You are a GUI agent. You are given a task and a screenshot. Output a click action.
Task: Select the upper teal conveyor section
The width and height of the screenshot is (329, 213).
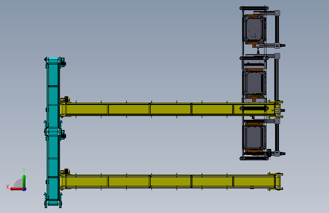click(x=53, y=94)
